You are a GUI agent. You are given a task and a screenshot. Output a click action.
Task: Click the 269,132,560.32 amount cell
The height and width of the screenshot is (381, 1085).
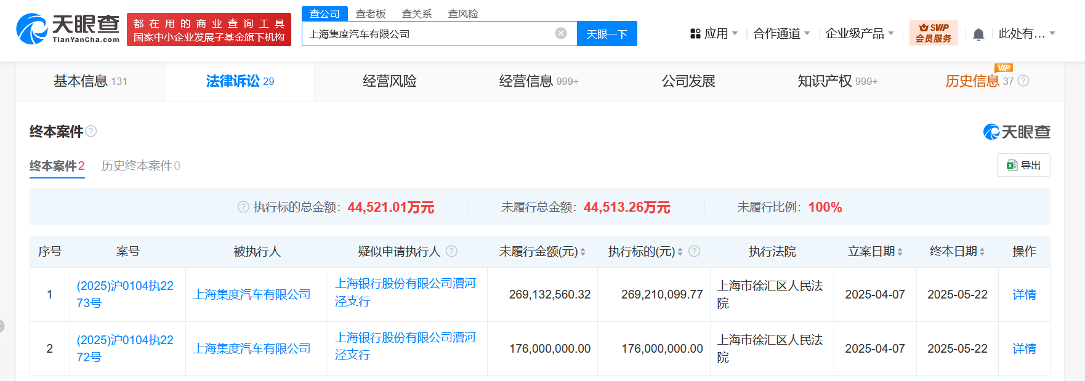click(x=550, y=295)
